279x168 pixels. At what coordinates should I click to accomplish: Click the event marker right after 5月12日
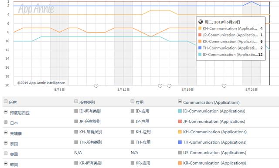160,86
